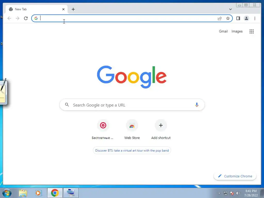Open a new tab with the plus button
This screenshot has width=264, height=198.
73,9
